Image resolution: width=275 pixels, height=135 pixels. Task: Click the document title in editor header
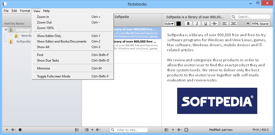pyautogui.click(x=195, y=17)
